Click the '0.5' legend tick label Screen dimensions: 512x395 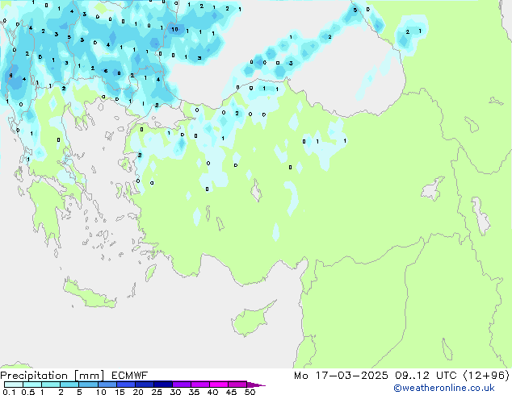(28, 392)
